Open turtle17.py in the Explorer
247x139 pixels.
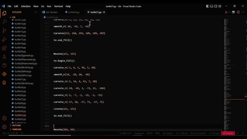(20, 39)
